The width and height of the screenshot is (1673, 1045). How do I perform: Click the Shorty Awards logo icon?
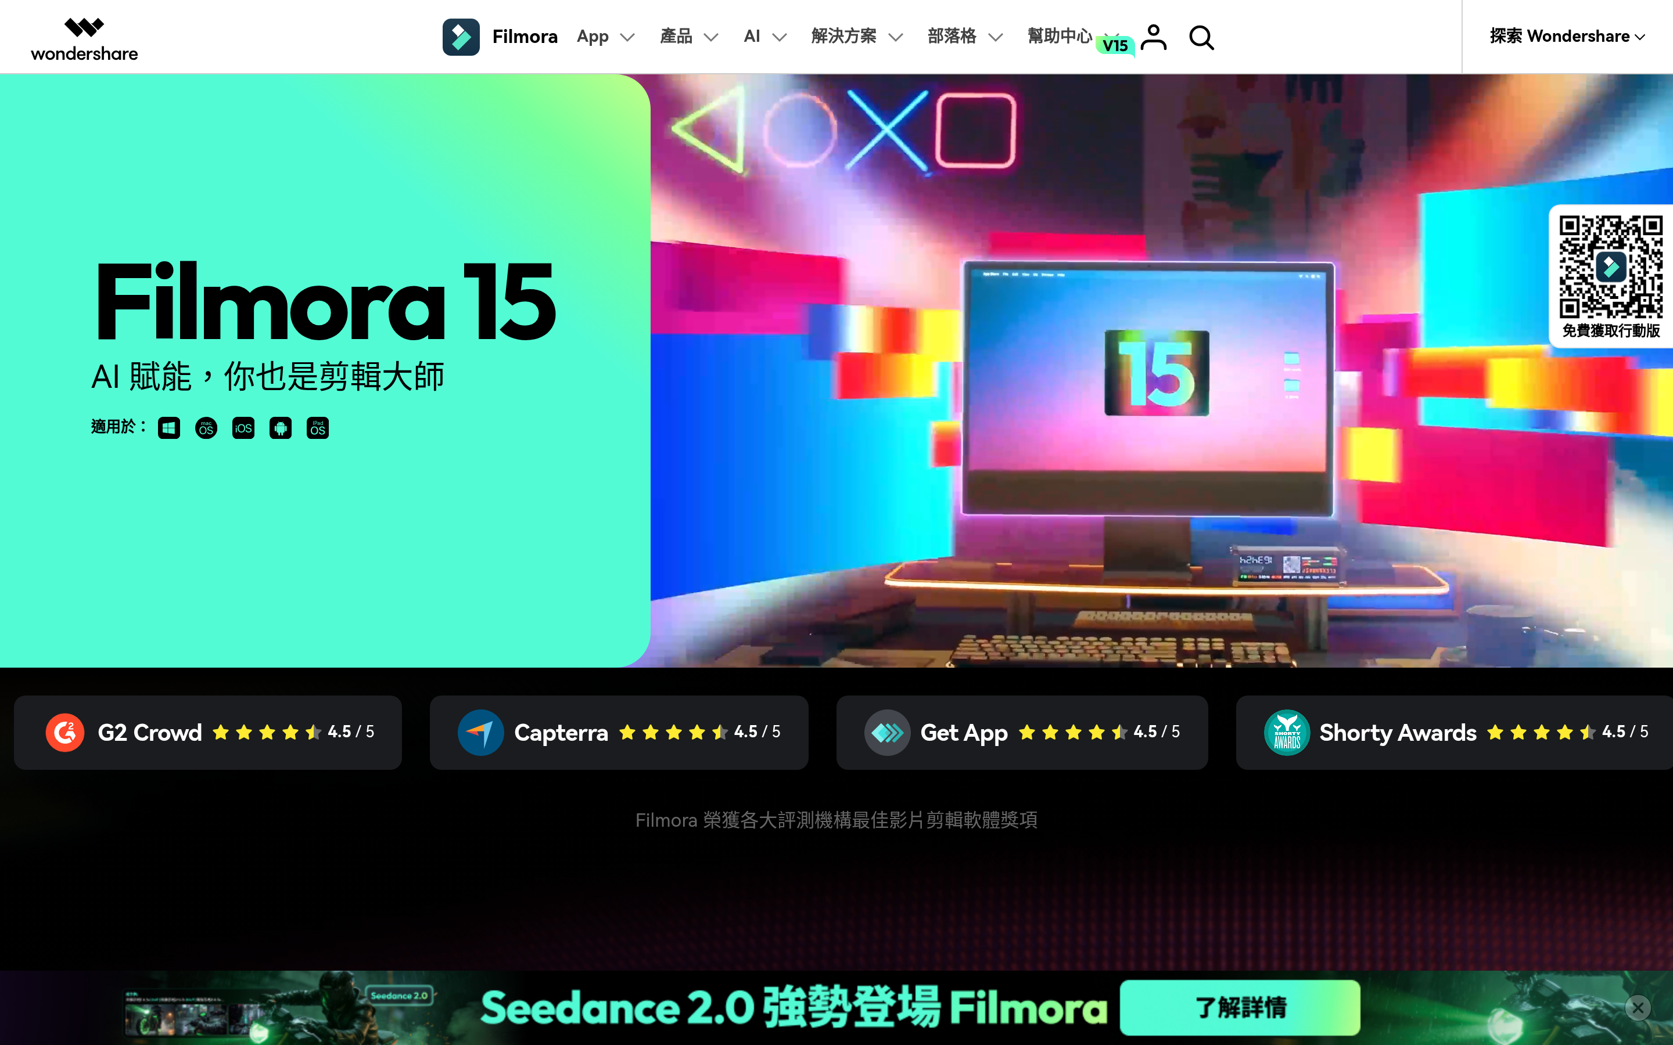[x=1287, y=732]
